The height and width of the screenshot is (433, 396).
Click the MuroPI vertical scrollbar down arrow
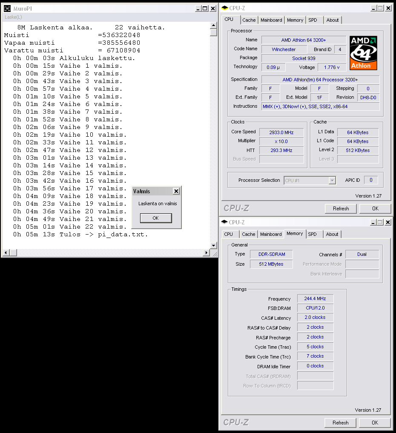[x=213, y=245]
